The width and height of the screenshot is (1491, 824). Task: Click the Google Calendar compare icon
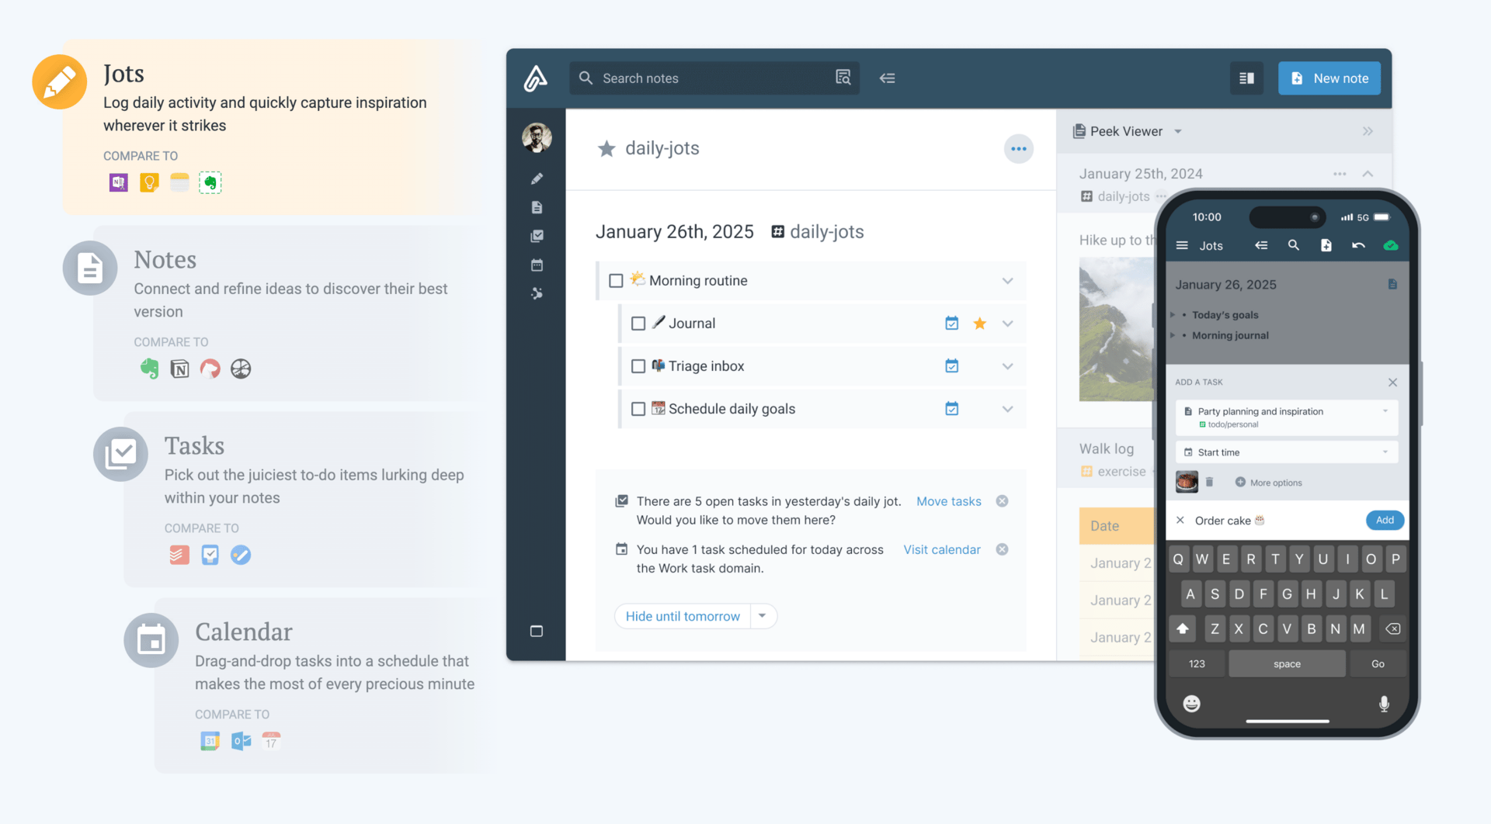(x=210, y=741)
